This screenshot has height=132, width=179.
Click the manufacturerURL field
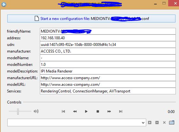click(x=108, y=78)
